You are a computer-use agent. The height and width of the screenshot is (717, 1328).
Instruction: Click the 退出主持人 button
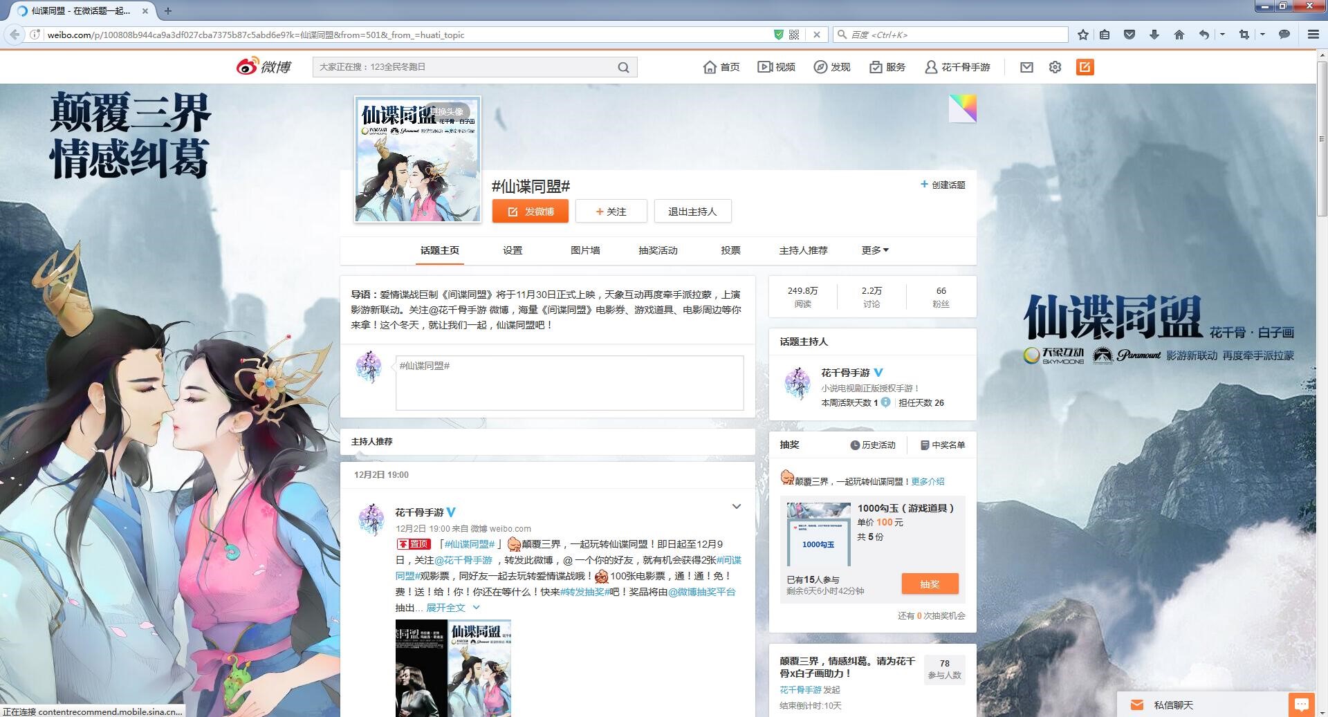[x=692, y=212]
